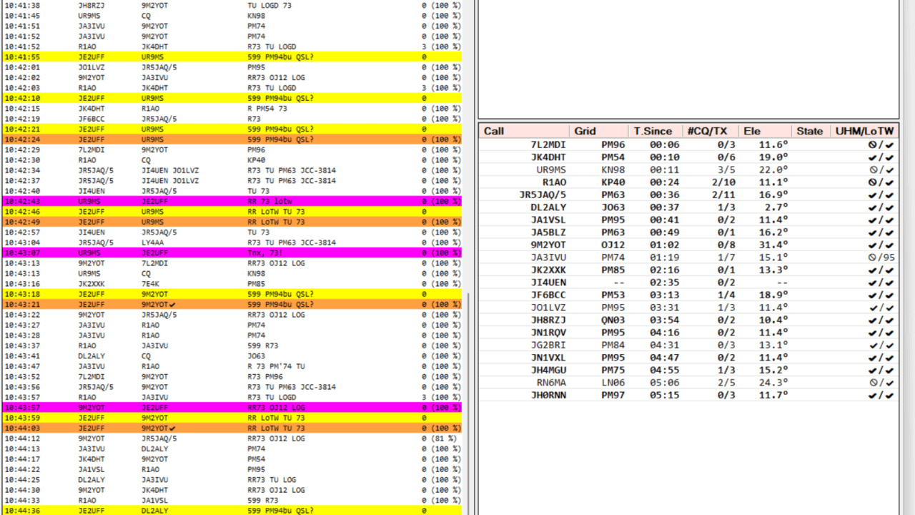The width and height of the screenshot is (915, 515).
Task: Sort station table by Call column header
Action: 524,131
